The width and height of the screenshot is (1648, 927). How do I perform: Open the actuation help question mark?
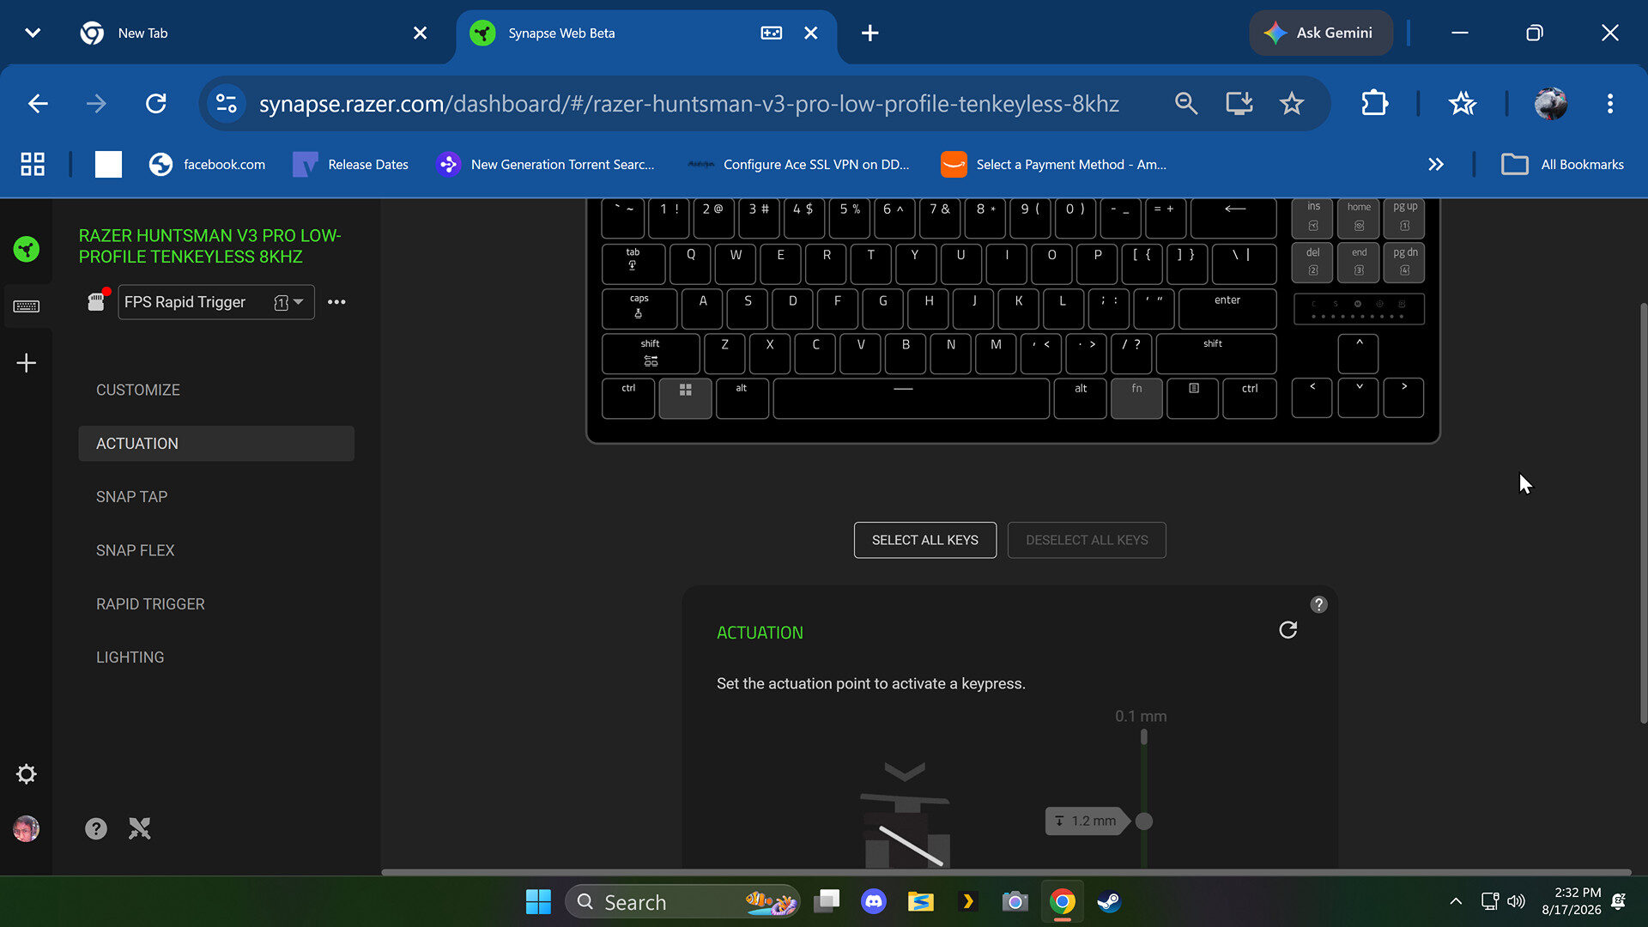(1319, 605)
